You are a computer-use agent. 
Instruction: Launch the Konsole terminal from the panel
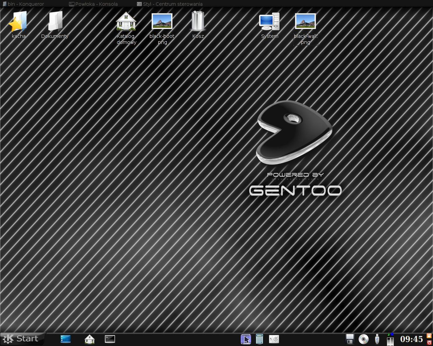110,339
